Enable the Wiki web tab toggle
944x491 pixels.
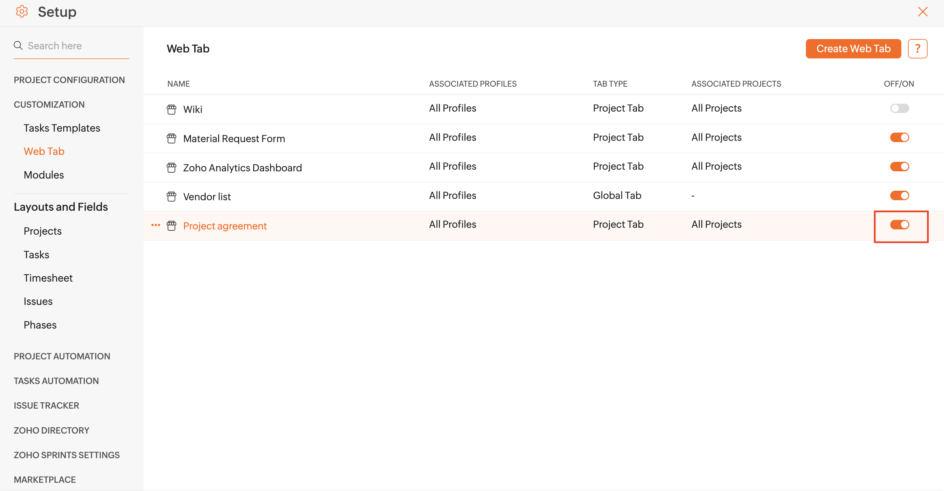(899, 108)
